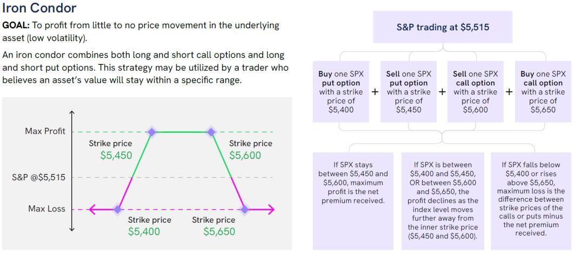Select the diamond marker at the $5,400 strike
The image size is (574, 253).
[117, 209]
